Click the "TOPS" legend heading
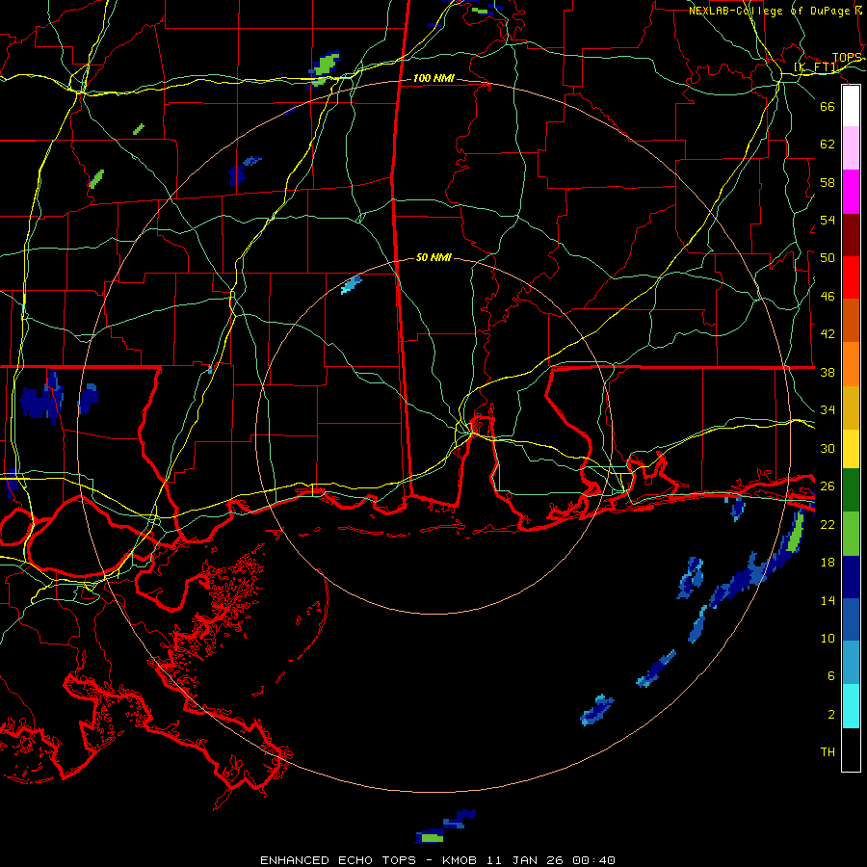The width and height of the screenshot is (867, 867). click(847, 58)
